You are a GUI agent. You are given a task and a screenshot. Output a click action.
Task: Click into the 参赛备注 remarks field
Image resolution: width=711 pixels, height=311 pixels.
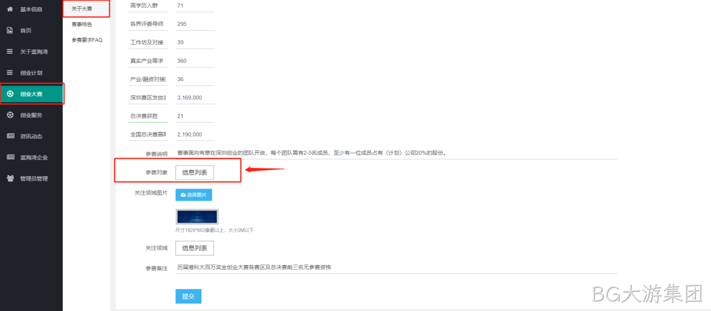click(x=396, y=267)
